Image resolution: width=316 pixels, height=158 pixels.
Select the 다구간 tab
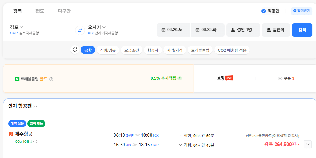[x=64, y=11]
